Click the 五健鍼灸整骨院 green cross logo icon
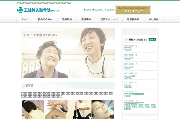 20,10
